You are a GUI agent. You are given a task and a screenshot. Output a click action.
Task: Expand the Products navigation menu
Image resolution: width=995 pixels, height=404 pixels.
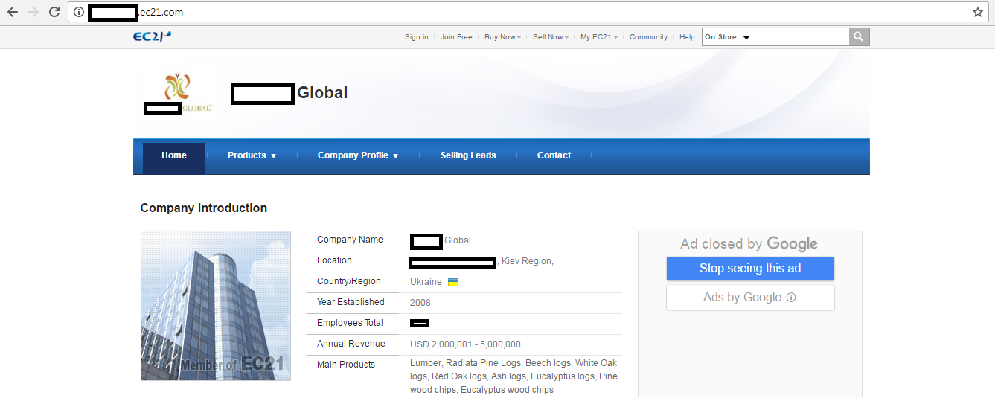pos(252,155)
